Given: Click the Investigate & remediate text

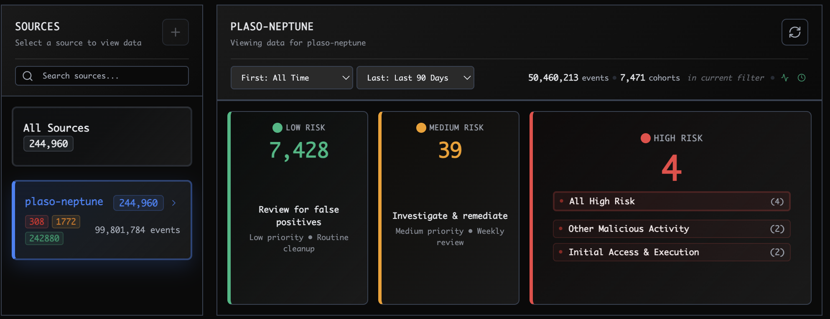Looking at the screenshot, I should pyautogui.click(x=450, y=216).
